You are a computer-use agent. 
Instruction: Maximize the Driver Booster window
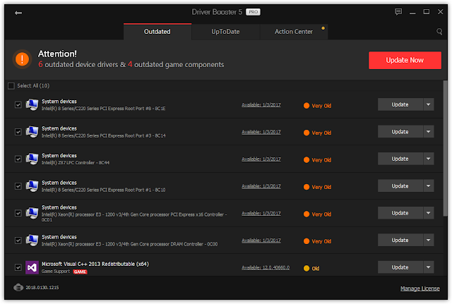coord(427,12)
